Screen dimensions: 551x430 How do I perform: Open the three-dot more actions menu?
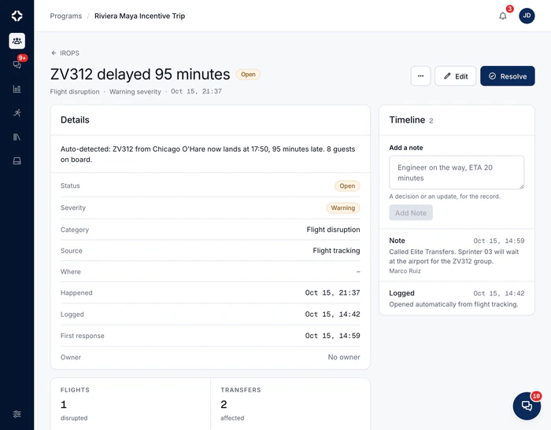coord(420,76)
